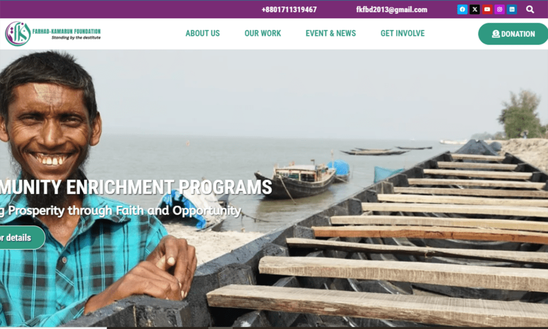Open the ABOUT US menu
Image resolution: width=548 pixels, height=329 pixels.
coord(202,33)
